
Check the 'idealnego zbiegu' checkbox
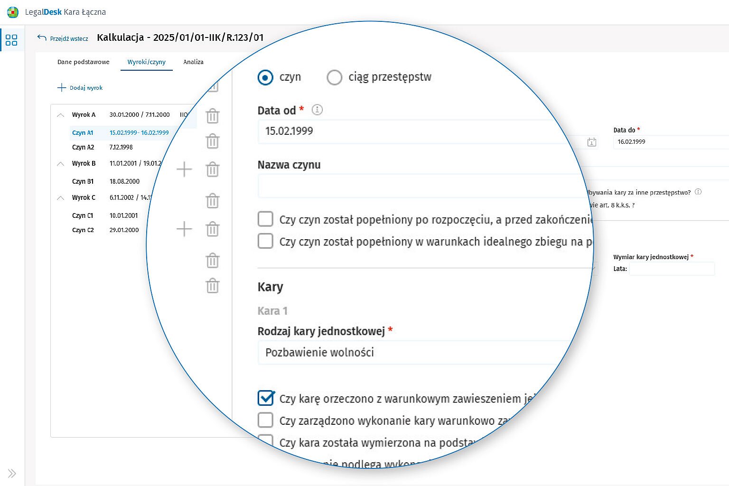pyautogui.click(x=266, y=241)
